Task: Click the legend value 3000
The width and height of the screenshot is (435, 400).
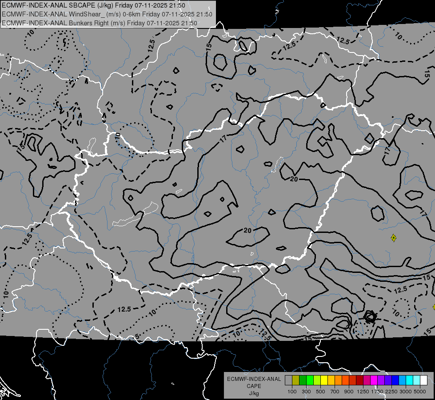Action: coord(406,392)
